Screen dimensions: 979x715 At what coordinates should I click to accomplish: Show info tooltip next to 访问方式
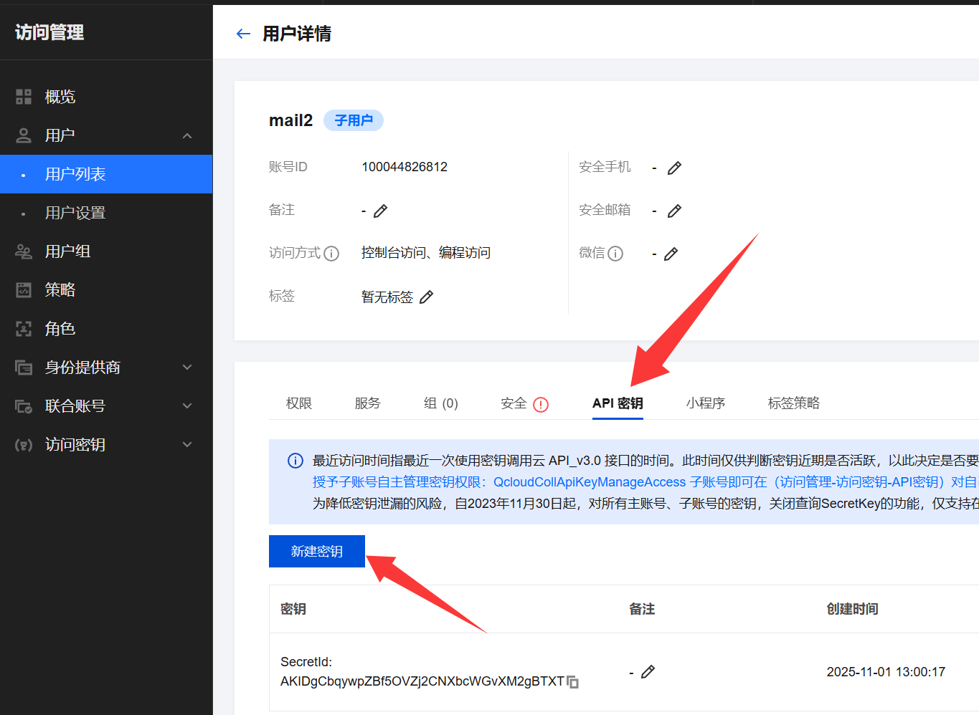point(331,254)
